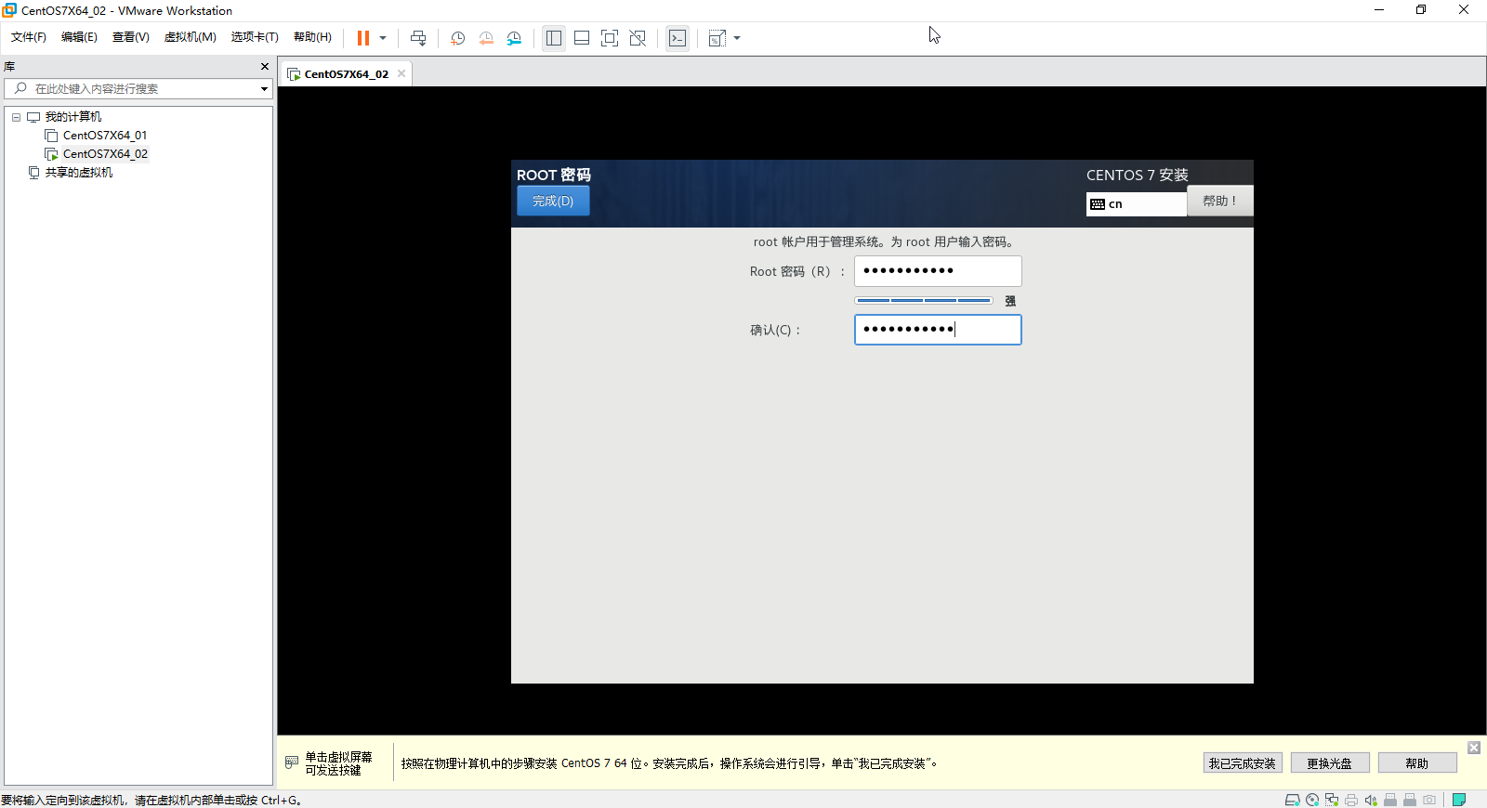Click the hard disk status icon

[x=1292, y=800]
